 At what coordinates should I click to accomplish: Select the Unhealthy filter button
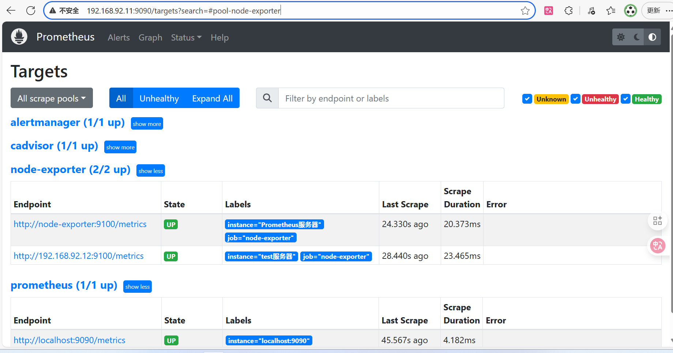tap(159, 98)
